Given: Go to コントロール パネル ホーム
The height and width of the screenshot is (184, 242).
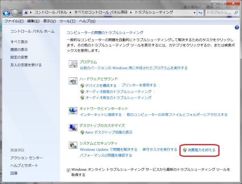Looking at the screenshot, I should [x=32, y=32].
